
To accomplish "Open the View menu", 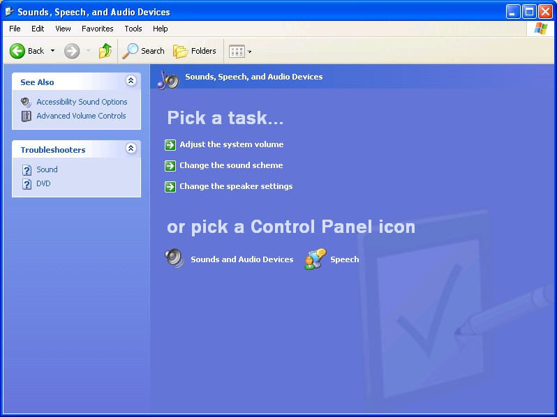I will point(63,29).
